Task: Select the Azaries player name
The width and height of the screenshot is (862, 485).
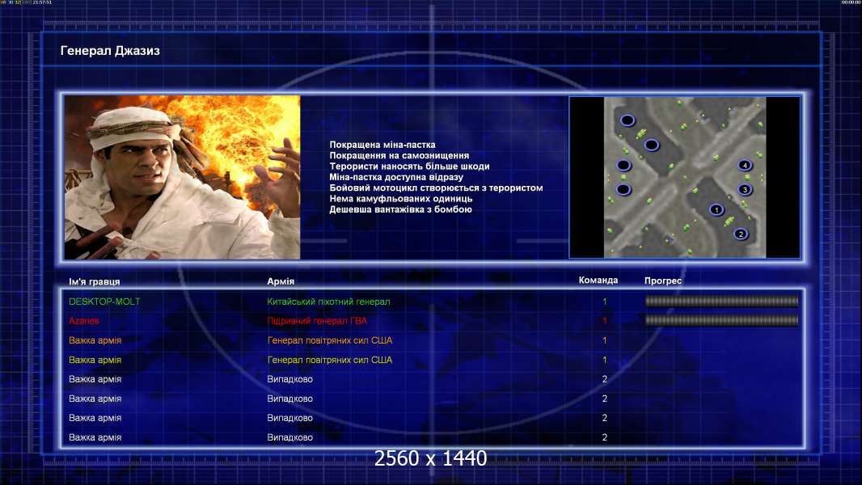Action: (x=83, y=321)
